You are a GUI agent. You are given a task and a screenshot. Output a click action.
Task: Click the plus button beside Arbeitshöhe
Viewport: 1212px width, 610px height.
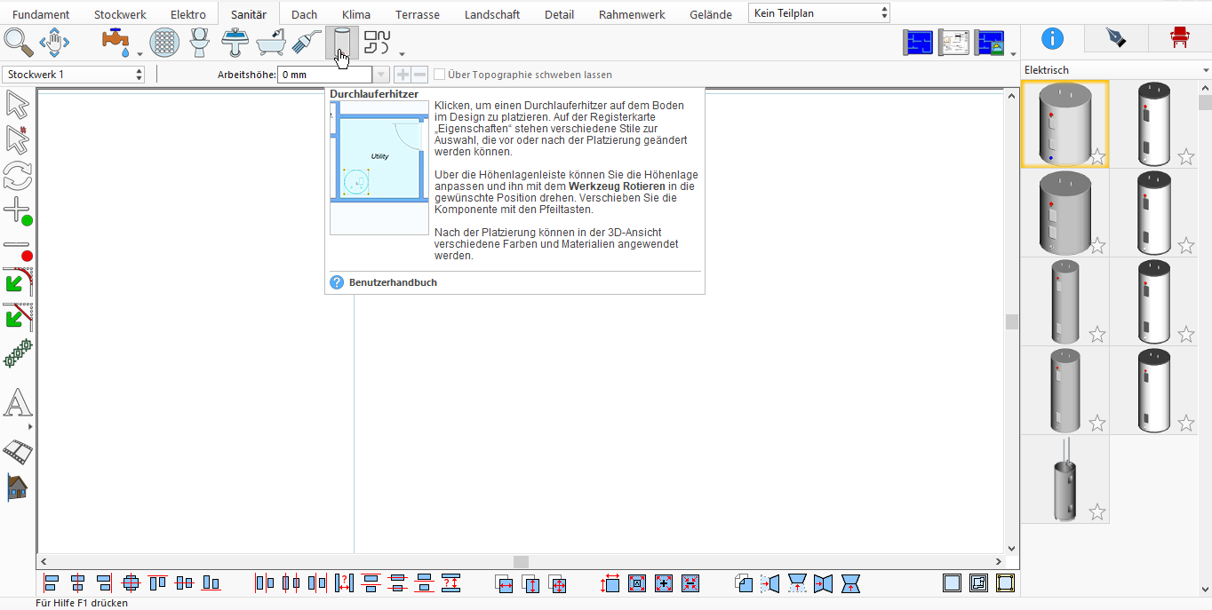point(403,75)
